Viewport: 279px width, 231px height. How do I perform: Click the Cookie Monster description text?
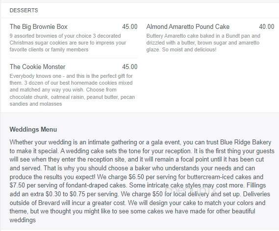(72, 90)
